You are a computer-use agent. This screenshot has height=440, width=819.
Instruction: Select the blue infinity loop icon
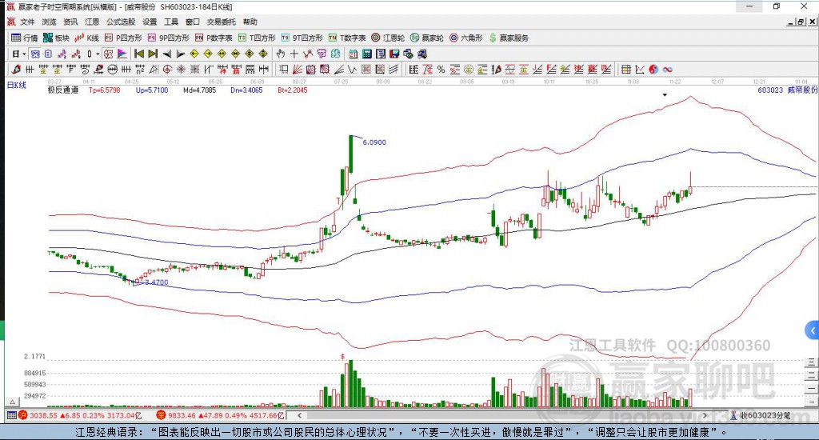click(x=667, y=69)
